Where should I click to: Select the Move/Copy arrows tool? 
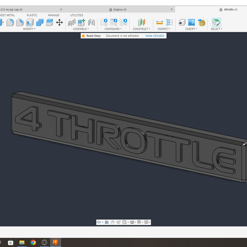pos(59,22)
